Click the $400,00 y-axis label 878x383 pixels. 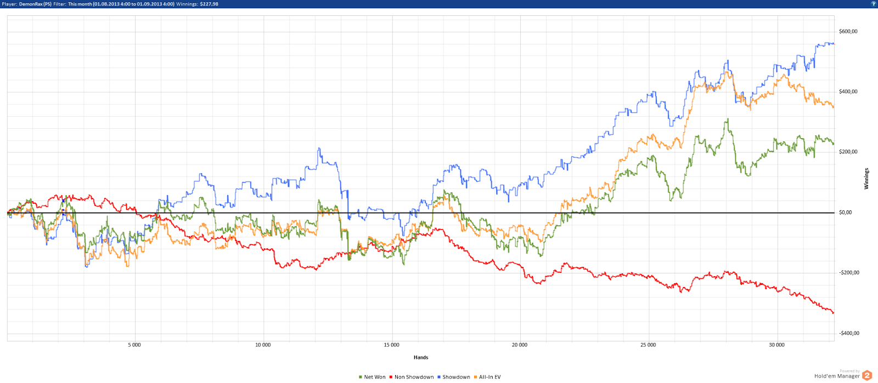click(x=848, y=92)
